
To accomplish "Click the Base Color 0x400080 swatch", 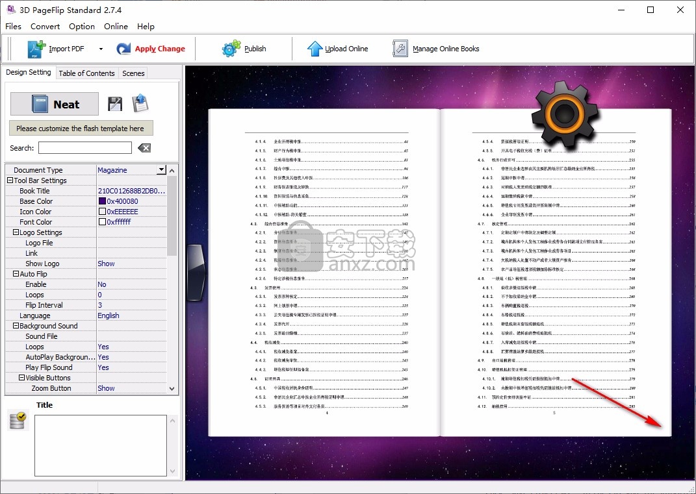I will click(102, 201).
